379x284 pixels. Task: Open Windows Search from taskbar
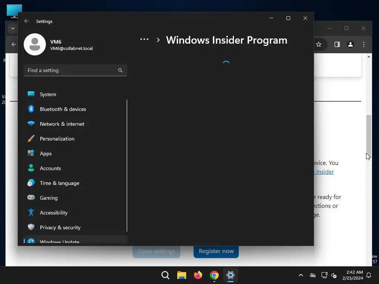click(165, 275)
